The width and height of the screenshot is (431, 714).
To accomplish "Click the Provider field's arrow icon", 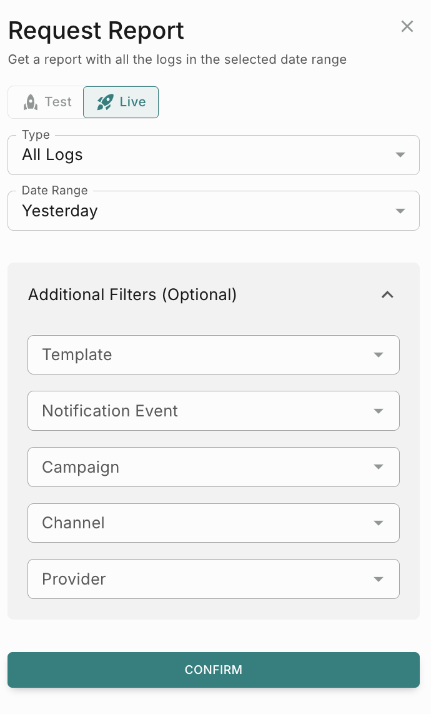I will coord(378,579).
